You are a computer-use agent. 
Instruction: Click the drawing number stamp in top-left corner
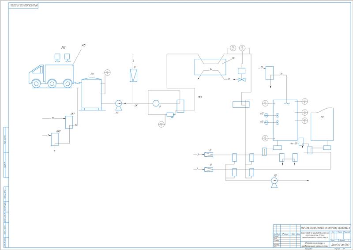[23, 6]
